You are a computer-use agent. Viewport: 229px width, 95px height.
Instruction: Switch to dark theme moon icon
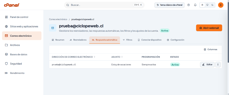tap(212, 5)
